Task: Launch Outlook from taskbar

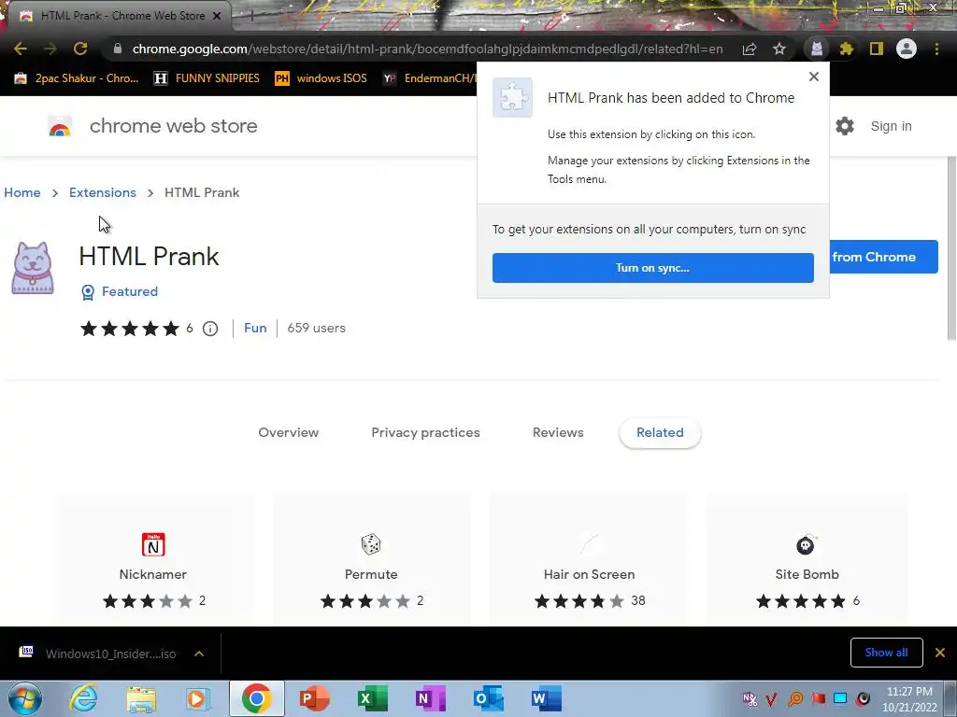Action: point(488,698)
